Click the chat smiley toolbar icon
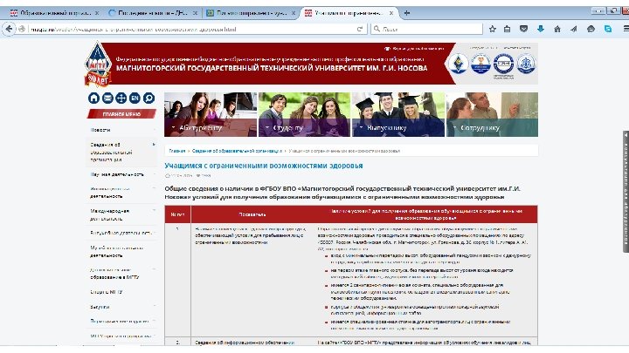Screen dimensions: 629x353 click(x=591, y=29)
